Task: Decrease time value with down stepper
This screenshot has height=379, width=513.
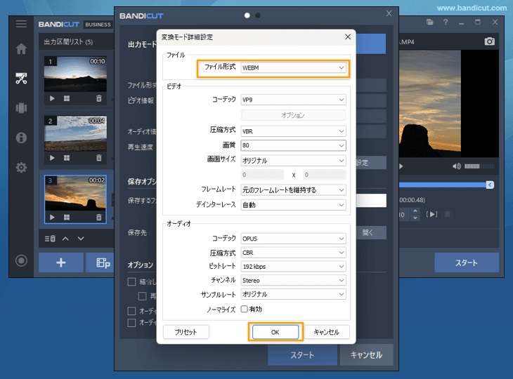Action: [415, 218]
